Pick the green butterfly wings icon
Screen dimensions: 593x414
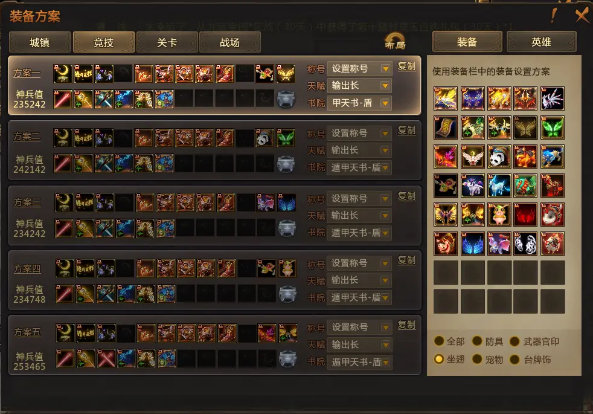tap(552, 128)
